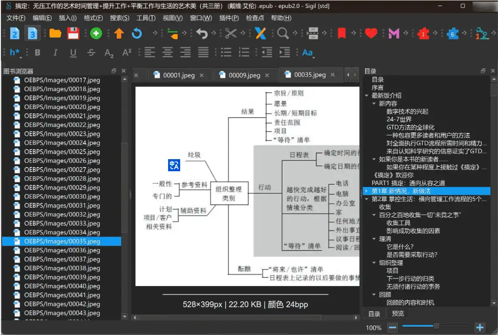Click the justify text icon
The image size is (498, 335).
tap(203, 52)
